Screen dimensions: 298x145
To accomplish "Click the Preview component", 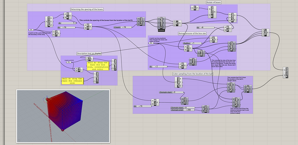I will pos(285,73).
